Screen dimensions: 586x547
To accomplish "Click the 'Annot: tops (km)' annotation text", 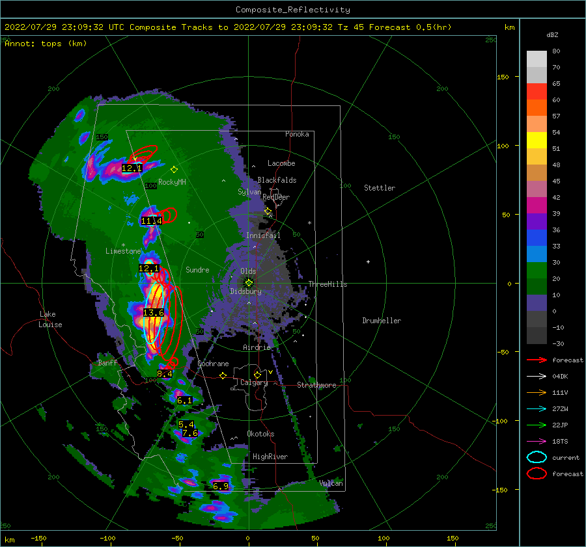I will coord(46,44).
